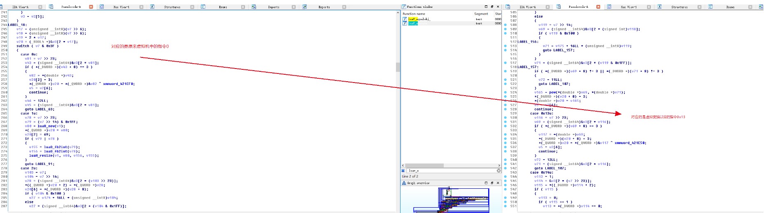This screenshot has height=213, width=766.
Task: Switch to IDA View-A tab in right window
Action: click(x=527, y=7)
